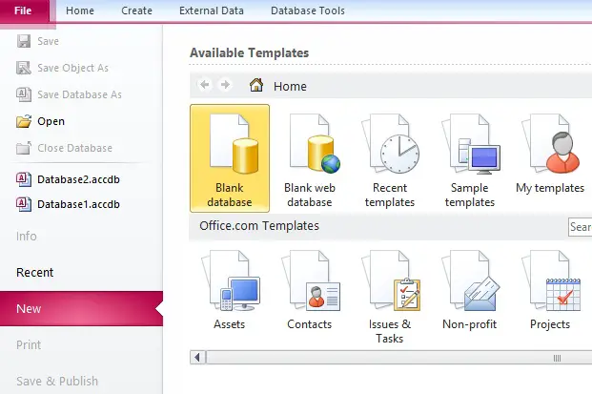This screenshot has height=394, width=592.
Task: Open the Database Tools tab
Action: tap(308, 10)
